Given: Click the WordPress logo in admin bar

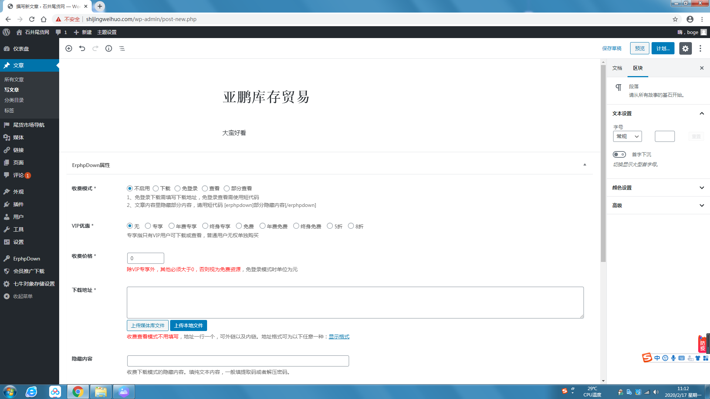Looking at the screenshot, I should tap(6, 32).
